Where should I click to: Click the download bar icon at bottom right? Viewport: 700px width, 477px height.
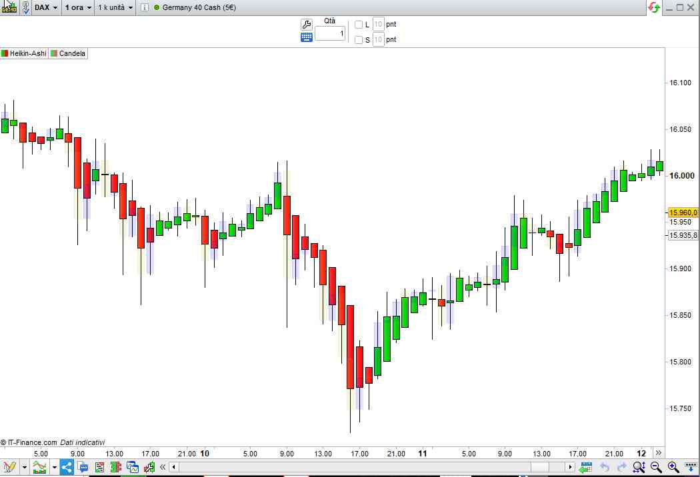pos(690,467)
